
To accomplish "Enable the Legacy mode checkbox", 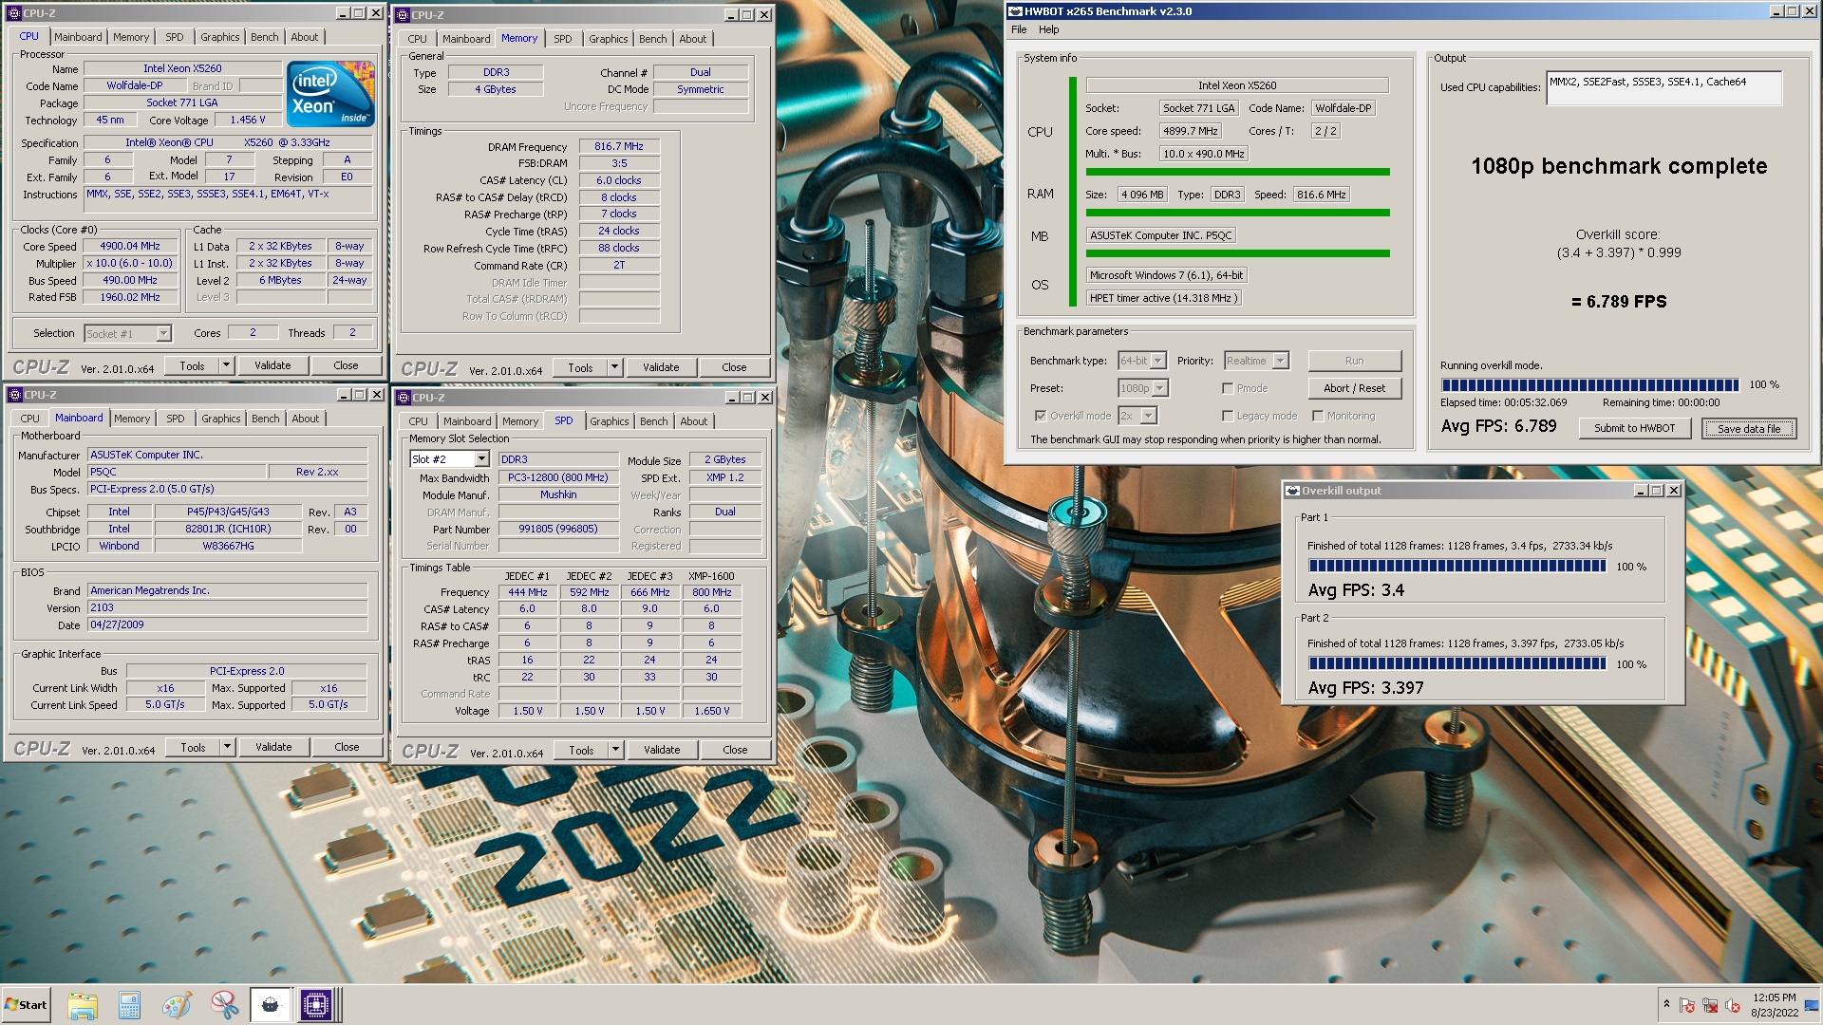I will pos(1228,416).
